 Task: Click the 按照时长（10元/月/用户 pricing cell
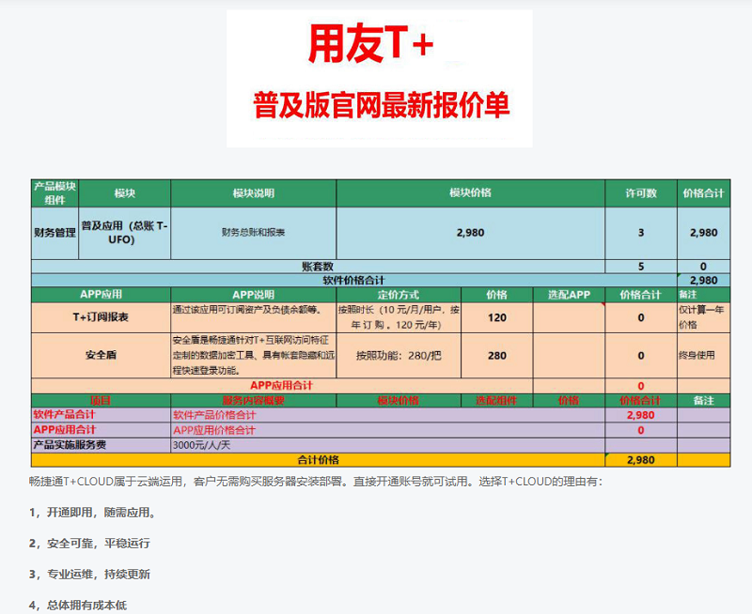click(x=399, y=317)
